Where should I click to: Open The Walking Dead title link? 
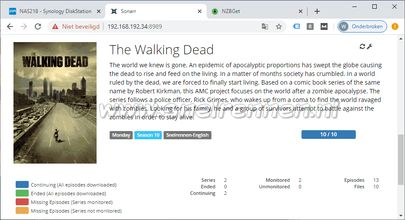pyautogui.click(x=161, y=49)
